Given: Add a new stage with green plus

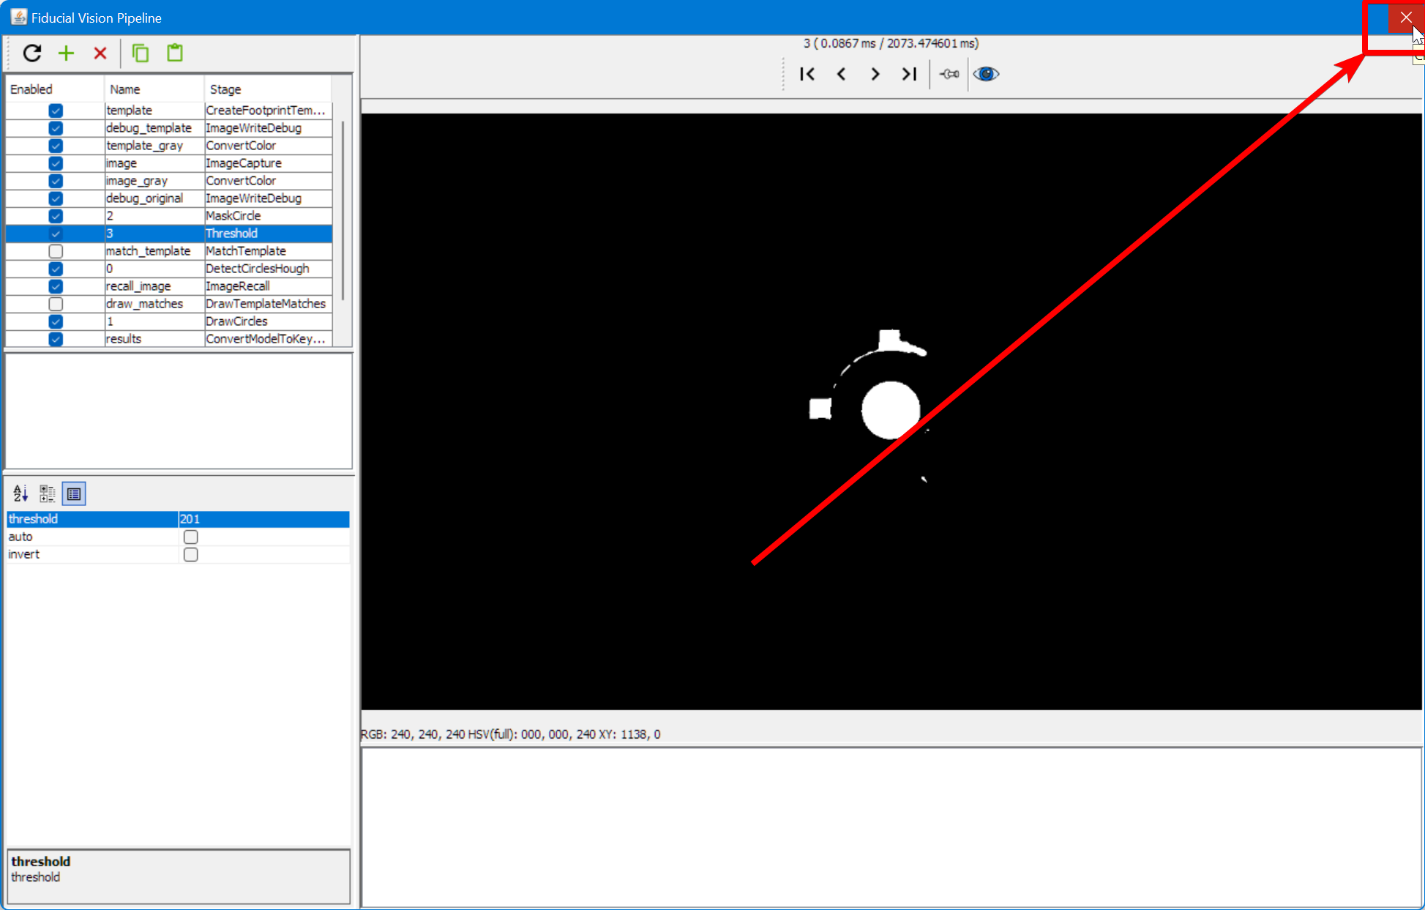Looking at the screenshot, I should [x=66, y=53].
